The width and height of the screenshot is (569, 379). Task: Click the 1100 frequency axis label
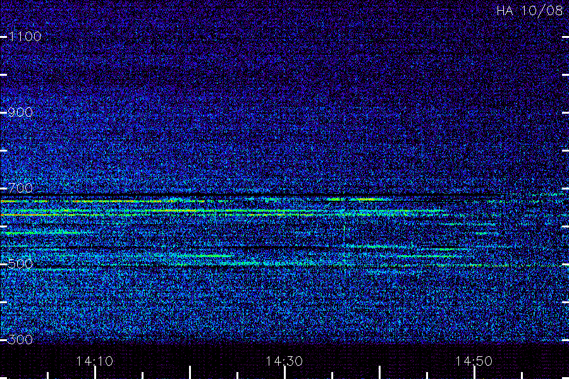click(25, 36)
